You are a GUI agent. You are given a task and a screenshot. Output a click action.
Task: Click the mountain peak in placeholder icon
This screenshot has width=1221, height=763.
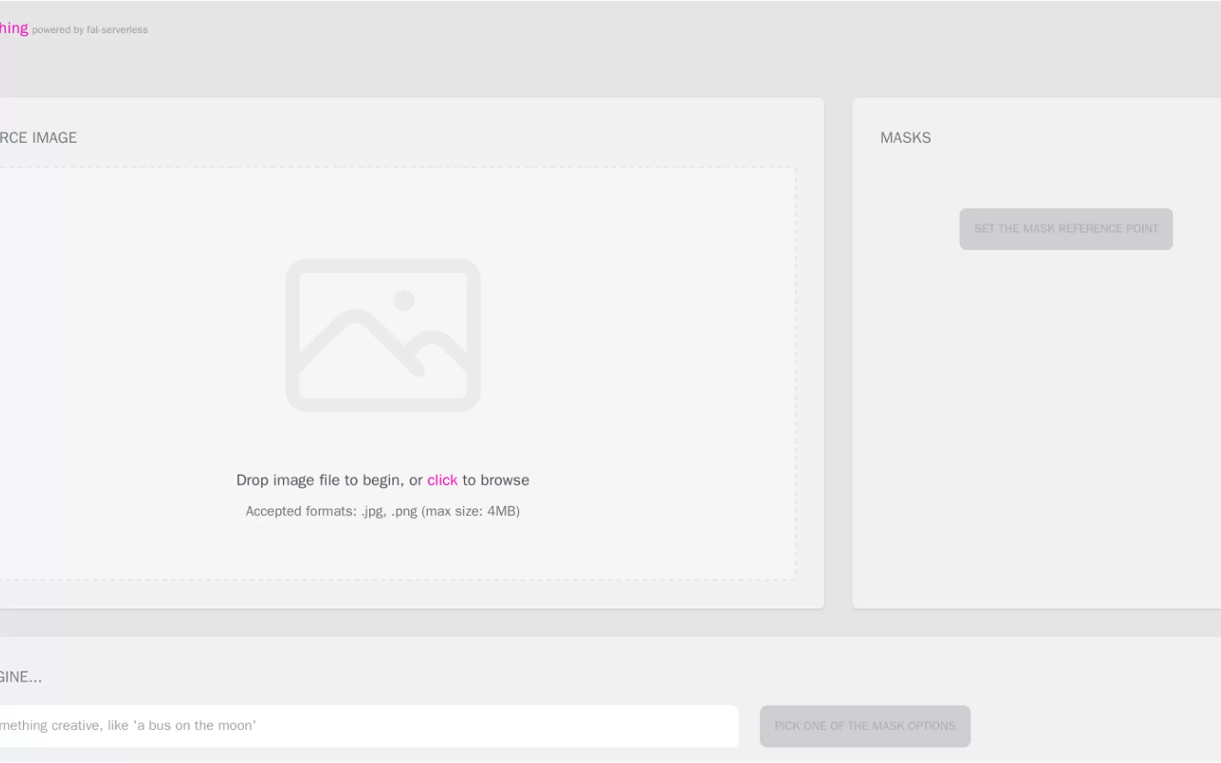click(x=355, y=317)
